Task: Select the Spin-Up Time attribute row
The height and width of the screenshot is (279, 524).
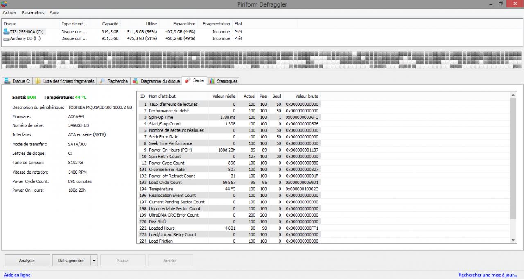Action: coord(228,117)
